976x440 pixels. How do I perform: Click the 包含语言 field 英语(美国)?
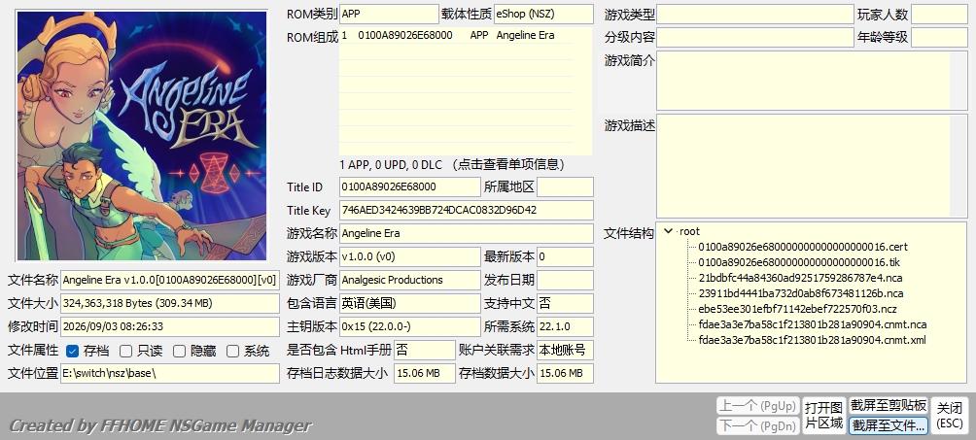click(x=409, y=303)
